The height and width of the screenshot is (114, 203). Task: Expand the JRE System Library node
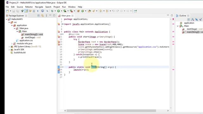[9, 47]
